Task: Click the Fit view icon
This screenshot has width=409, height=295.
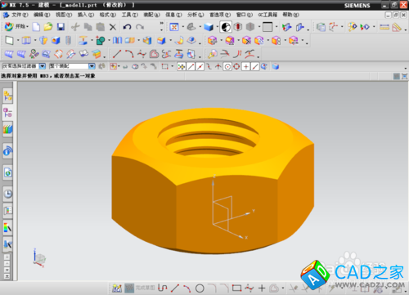Action: pos(174,27)
